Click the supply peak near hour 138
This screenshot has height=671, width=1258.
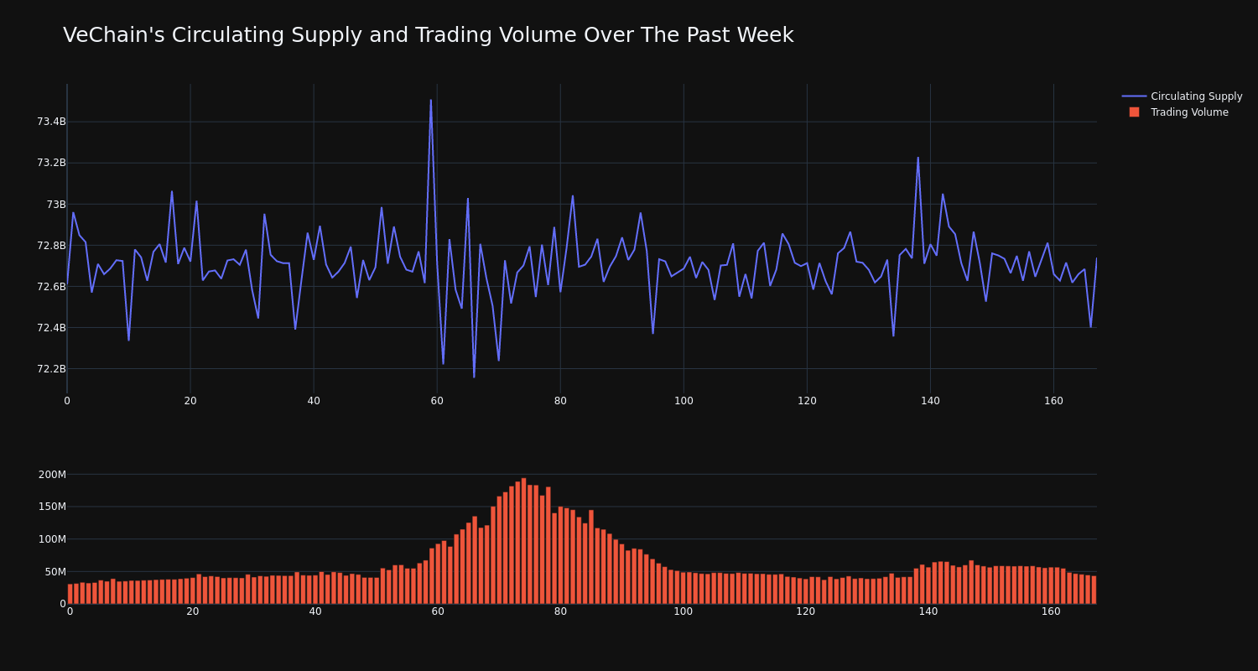(918, 158)
